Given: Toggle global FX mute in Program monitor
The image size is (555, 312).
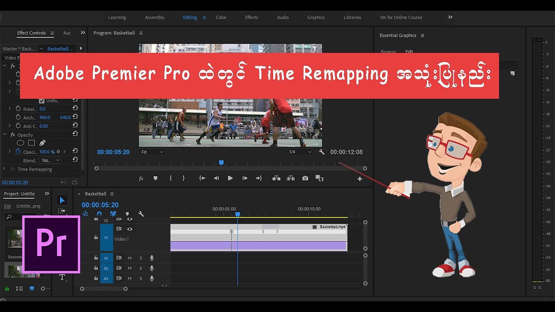Looking at the screenshot, I should point(141,178).
